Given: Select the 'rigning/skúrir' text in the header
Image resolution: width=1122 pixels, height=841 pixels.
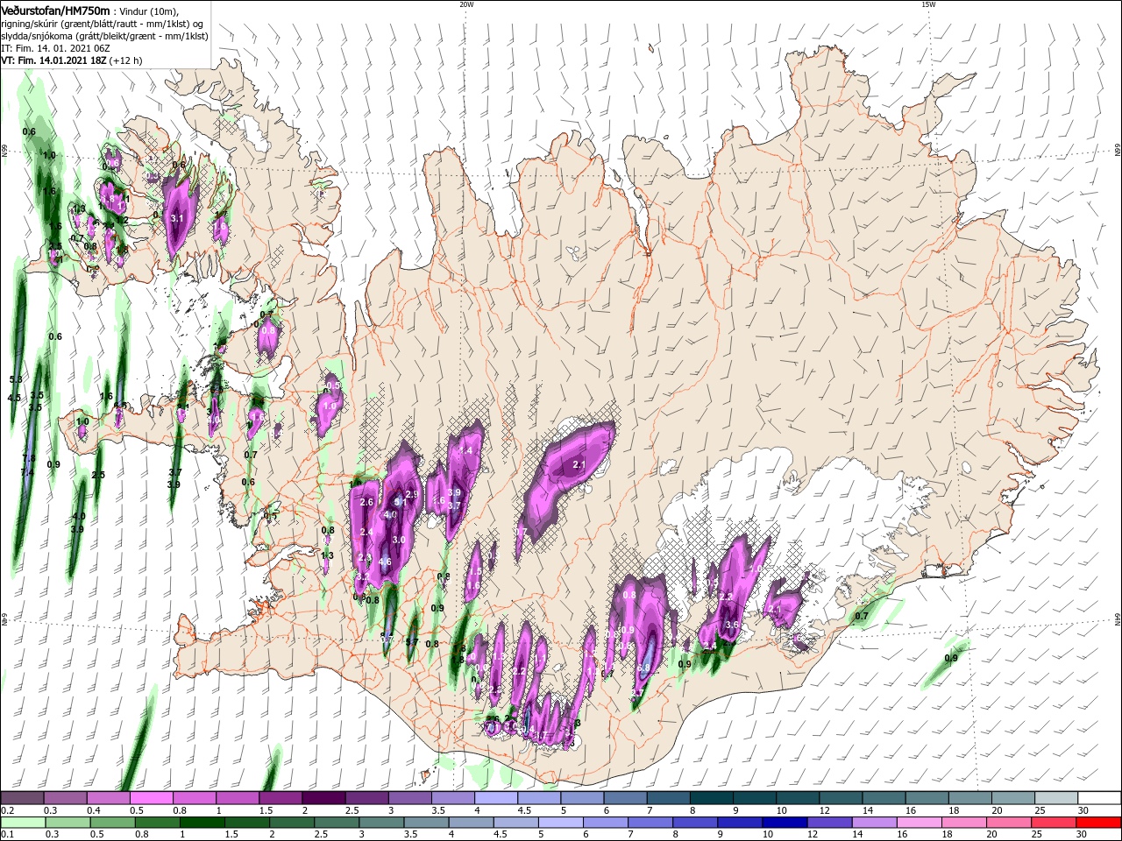Looking at the screenshot, I should pyautogui.click(x=31, y=24).
